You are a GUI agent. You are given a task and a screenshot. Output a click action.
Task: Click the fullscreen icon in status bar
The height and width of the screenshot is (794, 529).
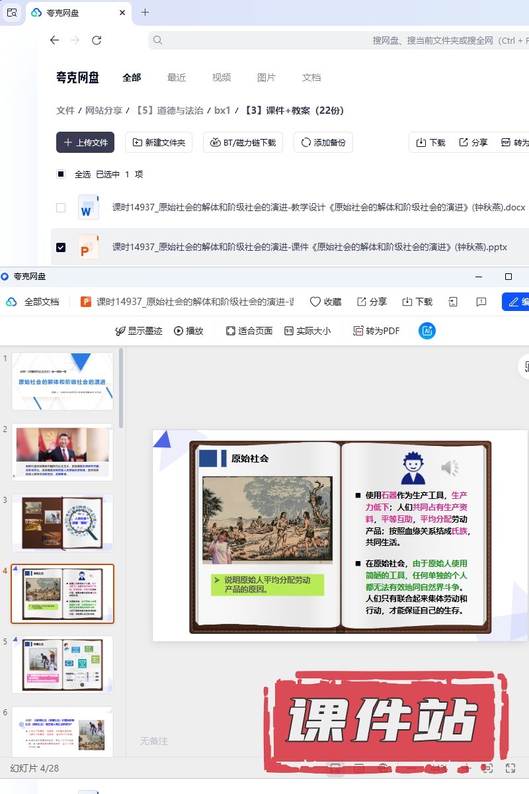point(510,768)
